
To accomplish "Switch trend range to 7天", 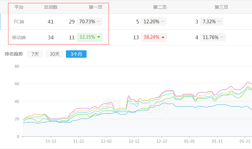I will coord(35,54).
